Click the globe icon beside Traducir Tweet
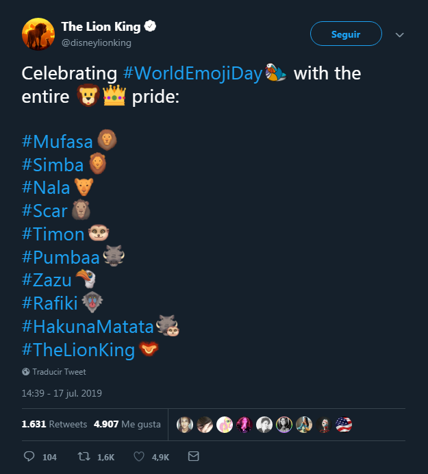 [25, 372]
